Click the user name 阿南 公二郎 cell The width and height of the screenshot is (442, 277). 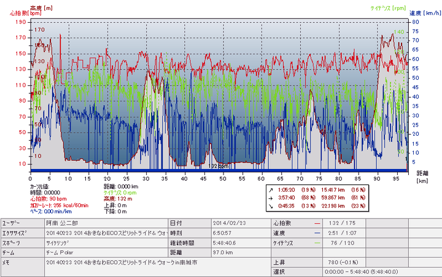point(106,224)
